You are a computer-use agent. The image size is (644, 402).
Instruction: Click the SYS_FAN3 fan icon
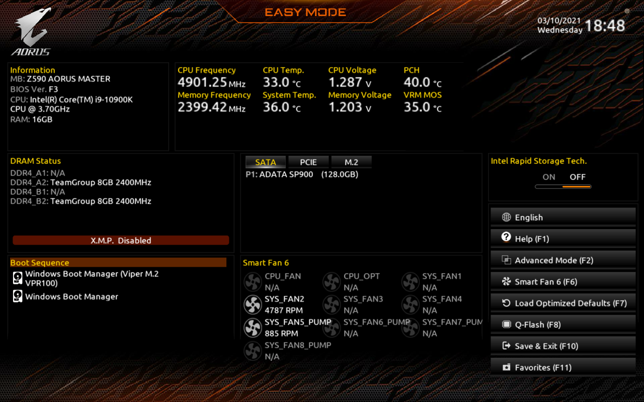point(332,305)
